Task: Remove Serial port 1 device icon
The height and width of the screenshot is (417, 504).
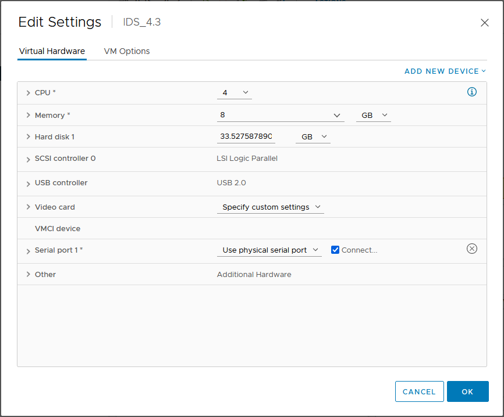Action: point(472,249)
